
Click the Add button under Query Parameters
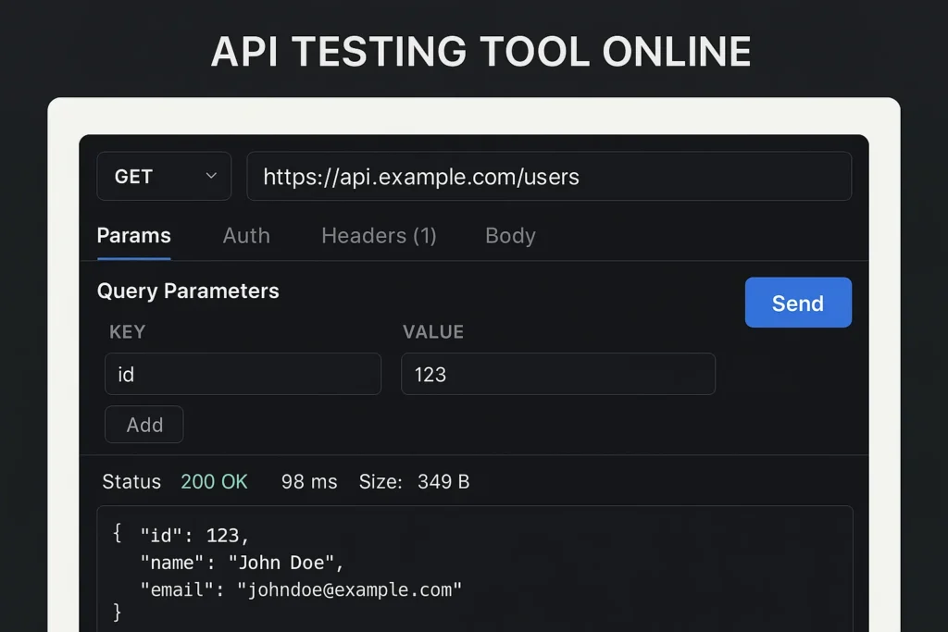pyautogui.click(x=143, y=425)
